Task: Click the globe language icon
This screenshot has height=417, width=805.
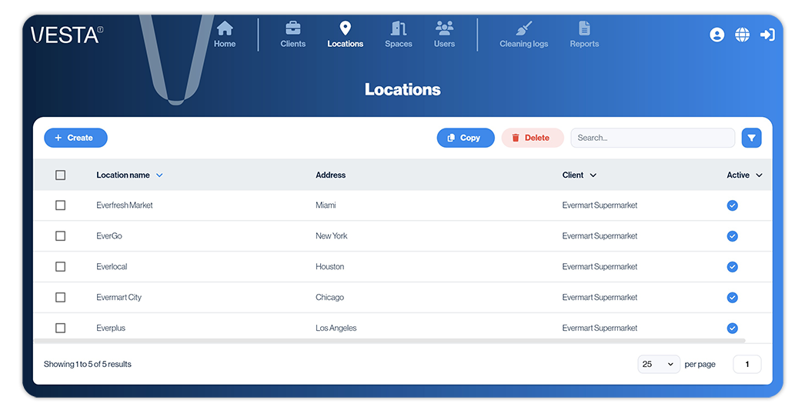Action: coord(742,35)
